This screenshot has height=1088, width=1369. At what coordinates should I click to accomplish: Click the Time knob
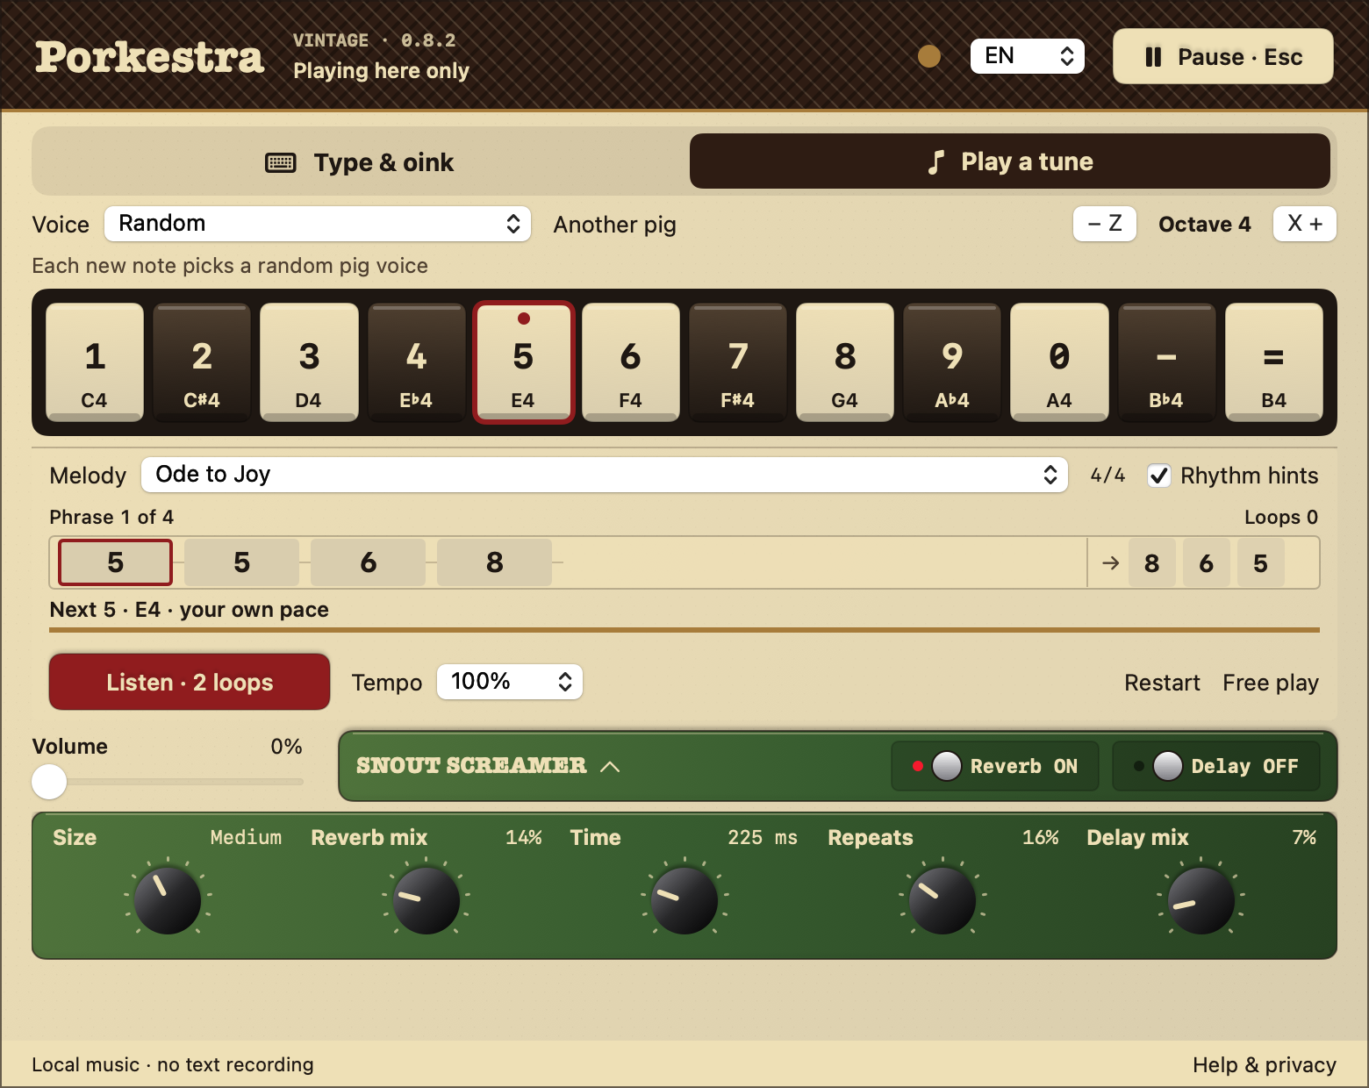tap(684, 900)
